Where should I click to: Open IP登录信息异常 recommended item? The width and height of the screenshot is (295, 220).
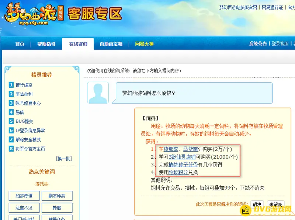30,131
